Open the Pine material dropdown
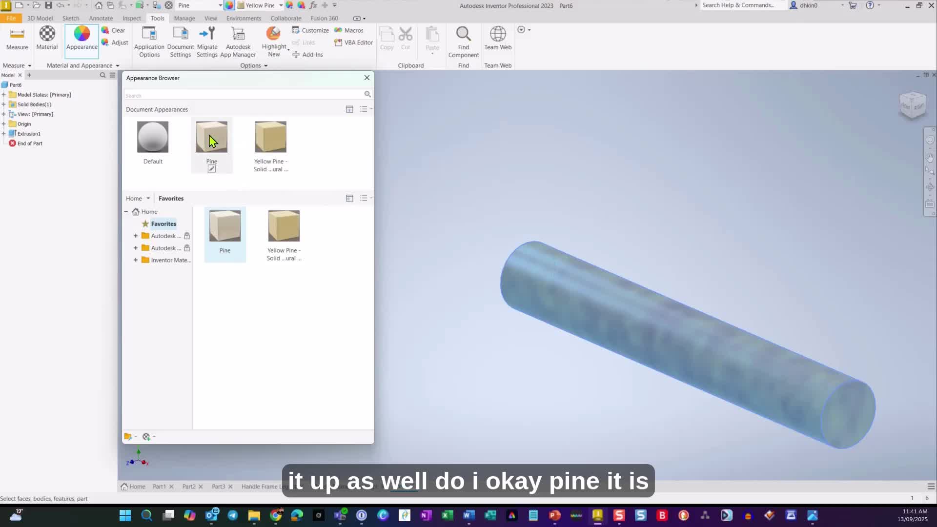The width and height of the screenshot is (937, 527). (220, 5)
